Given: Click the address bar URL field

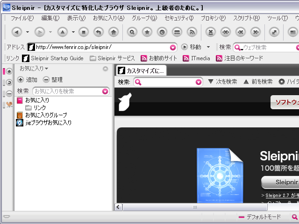Looking at the screenshot, I should 102,47.
